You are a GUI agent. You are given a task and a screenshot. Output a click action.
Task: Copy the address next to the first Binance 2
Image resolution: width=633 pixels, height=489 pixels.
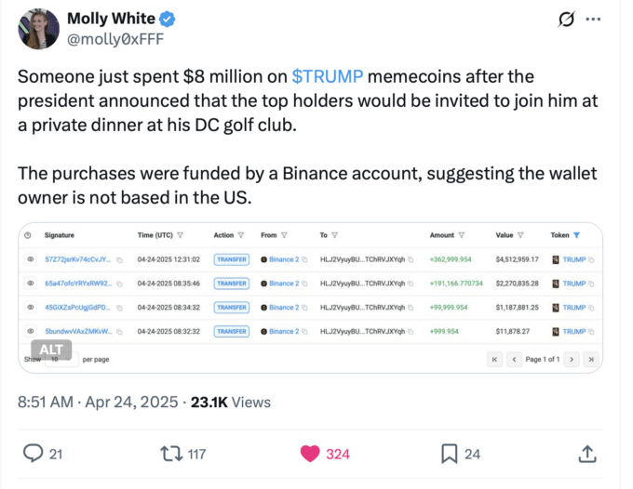pos(304,259)
